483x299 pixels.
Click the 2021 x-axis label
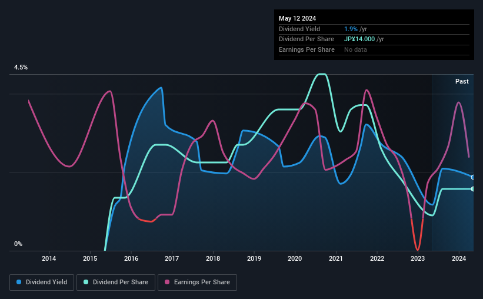pyautogui.click(x=336, y=258)
